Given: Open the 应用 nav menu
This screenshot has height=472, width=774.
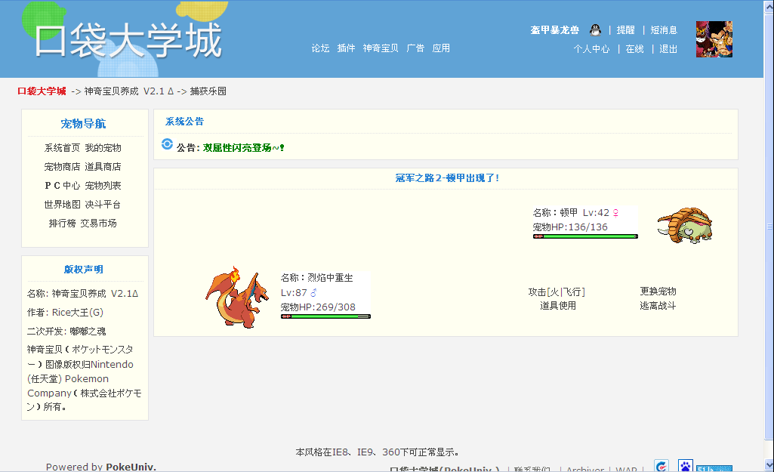Looking at the screenshot, I should [x=441, y=48].
